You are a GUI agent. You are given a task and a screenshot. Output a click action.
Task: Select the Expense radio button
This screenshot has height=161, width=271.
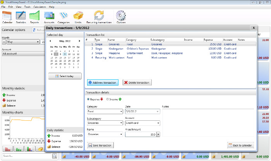pyautogui.click(x=89, y=99)
